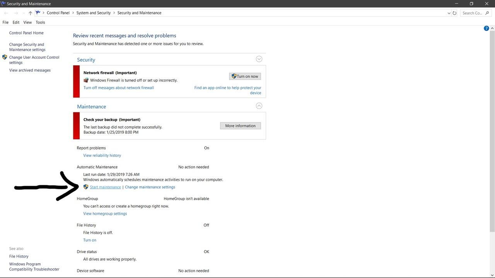Open the recent locations dropdown arrow
Image resolution: width=495 pixels, height=278 pixels.
(x=24, y=13)
